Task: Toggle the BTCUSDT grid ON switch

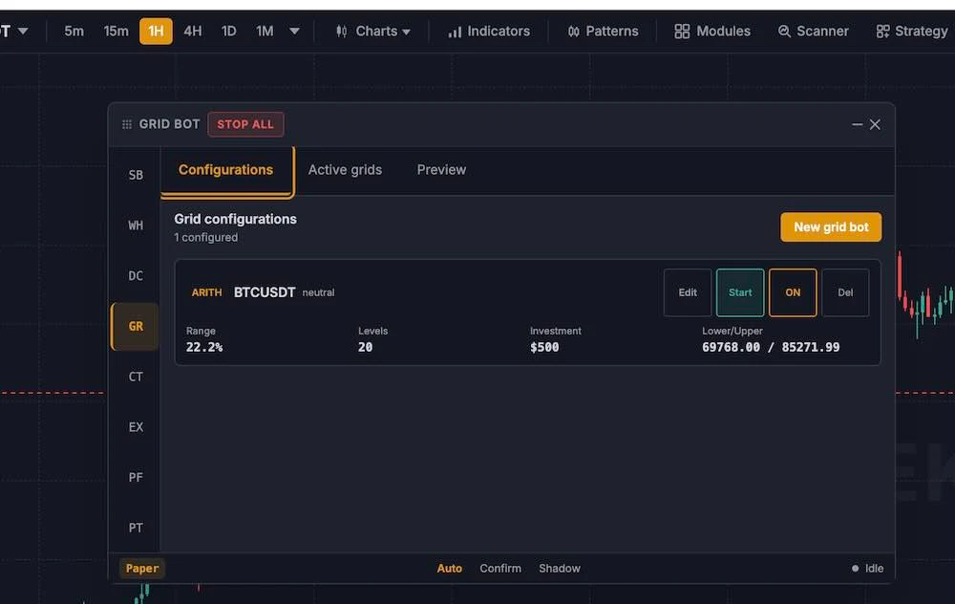Action: [793, 292]
